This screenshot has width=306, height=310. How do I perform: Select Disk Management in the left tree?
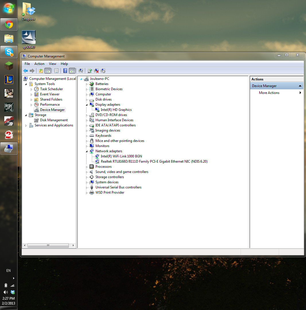click(54, 120)
